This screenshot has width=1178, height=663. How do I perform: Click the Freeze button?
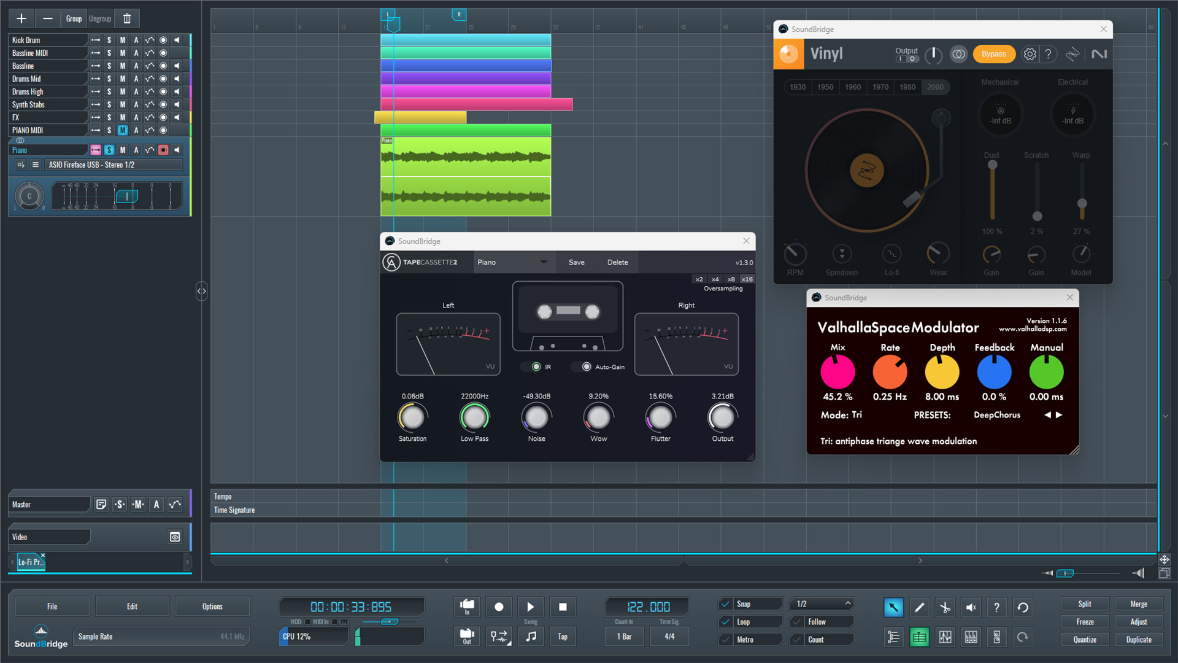click(1085, 622)
